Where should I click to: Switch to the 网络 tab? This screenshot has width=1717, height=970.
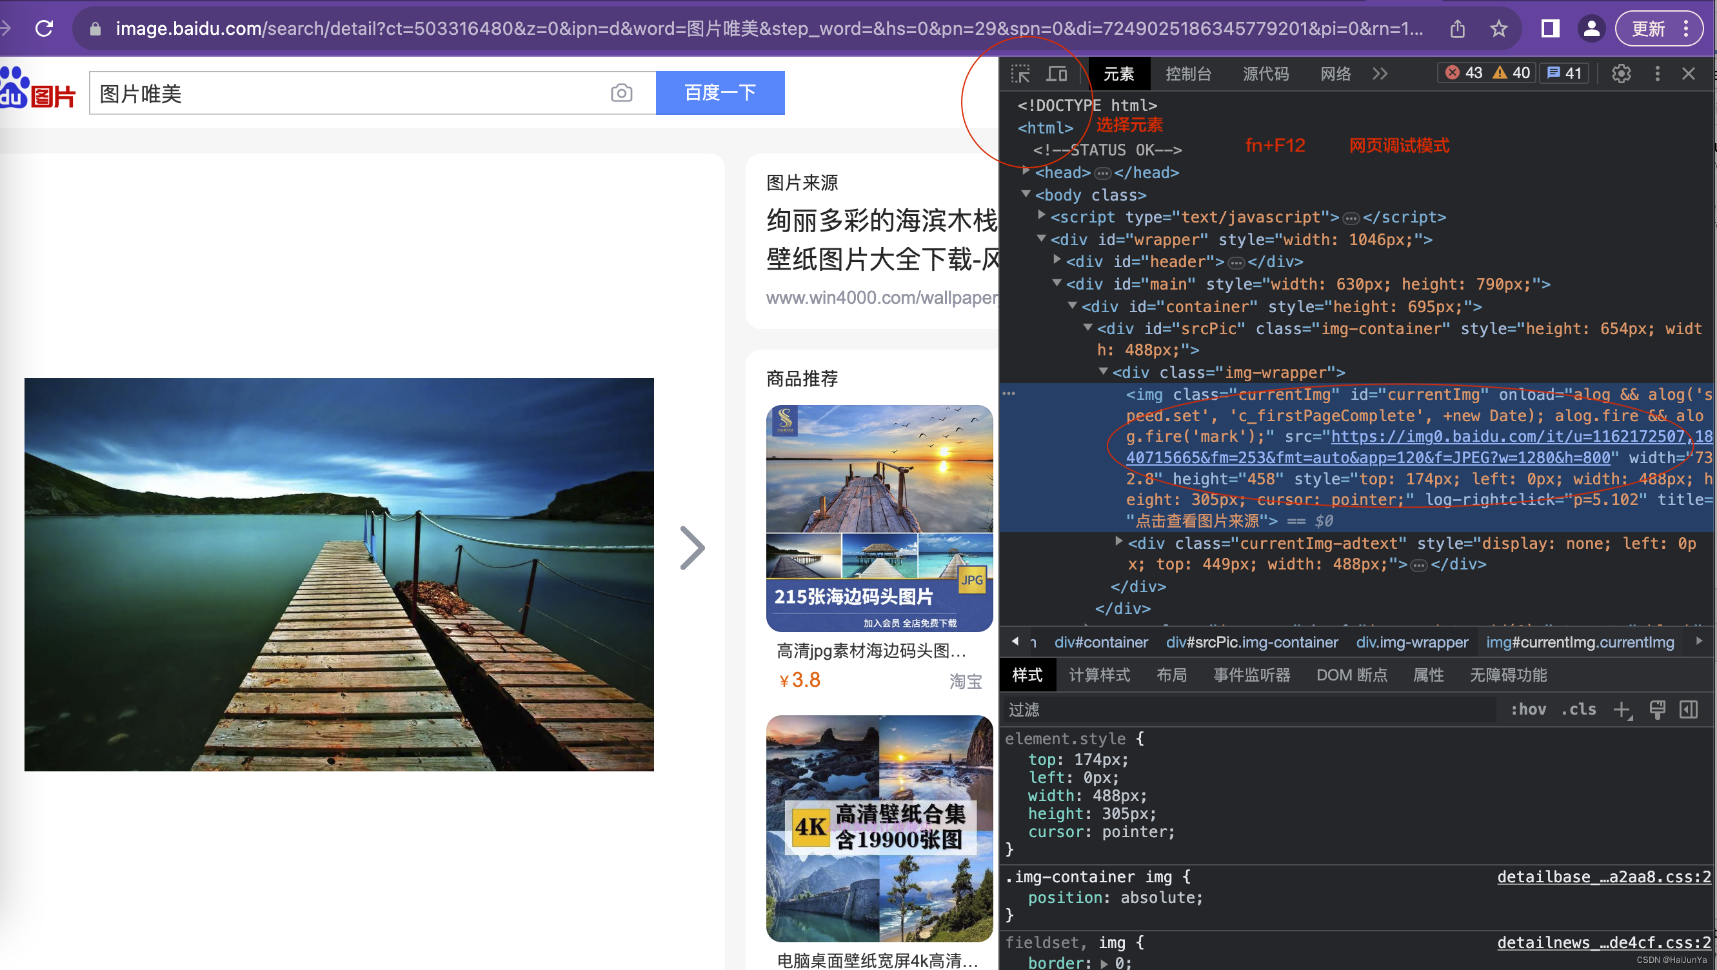(1336, 74)
